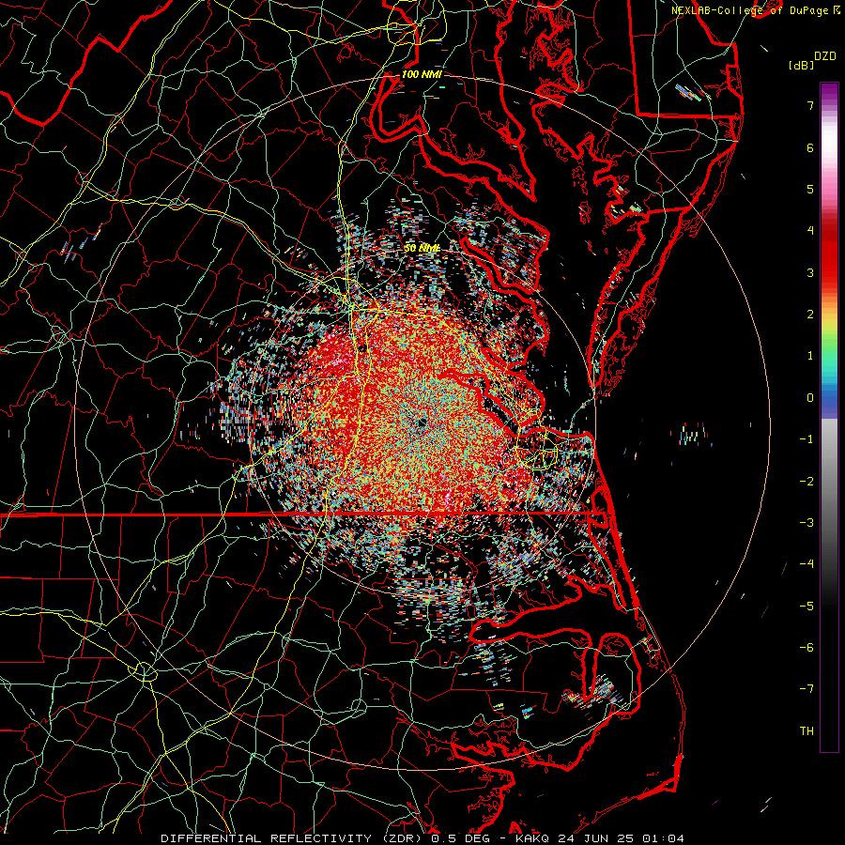
Task: Click the -1 dB tick label
Action: 807,439
